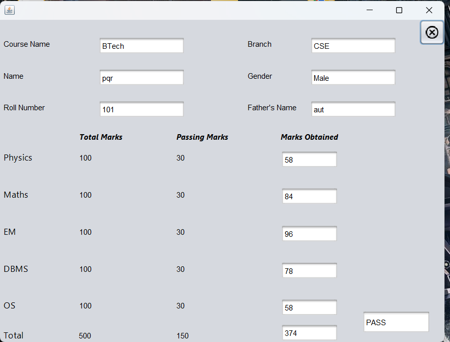This screenshot has width=450, height=342.
Task: Click the Father's Name field showing aut
Action: point(353,109)
